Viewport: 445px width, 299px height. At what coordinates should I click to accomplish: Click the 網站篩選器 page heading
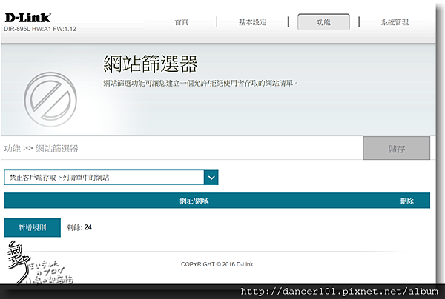coord(150,64)
